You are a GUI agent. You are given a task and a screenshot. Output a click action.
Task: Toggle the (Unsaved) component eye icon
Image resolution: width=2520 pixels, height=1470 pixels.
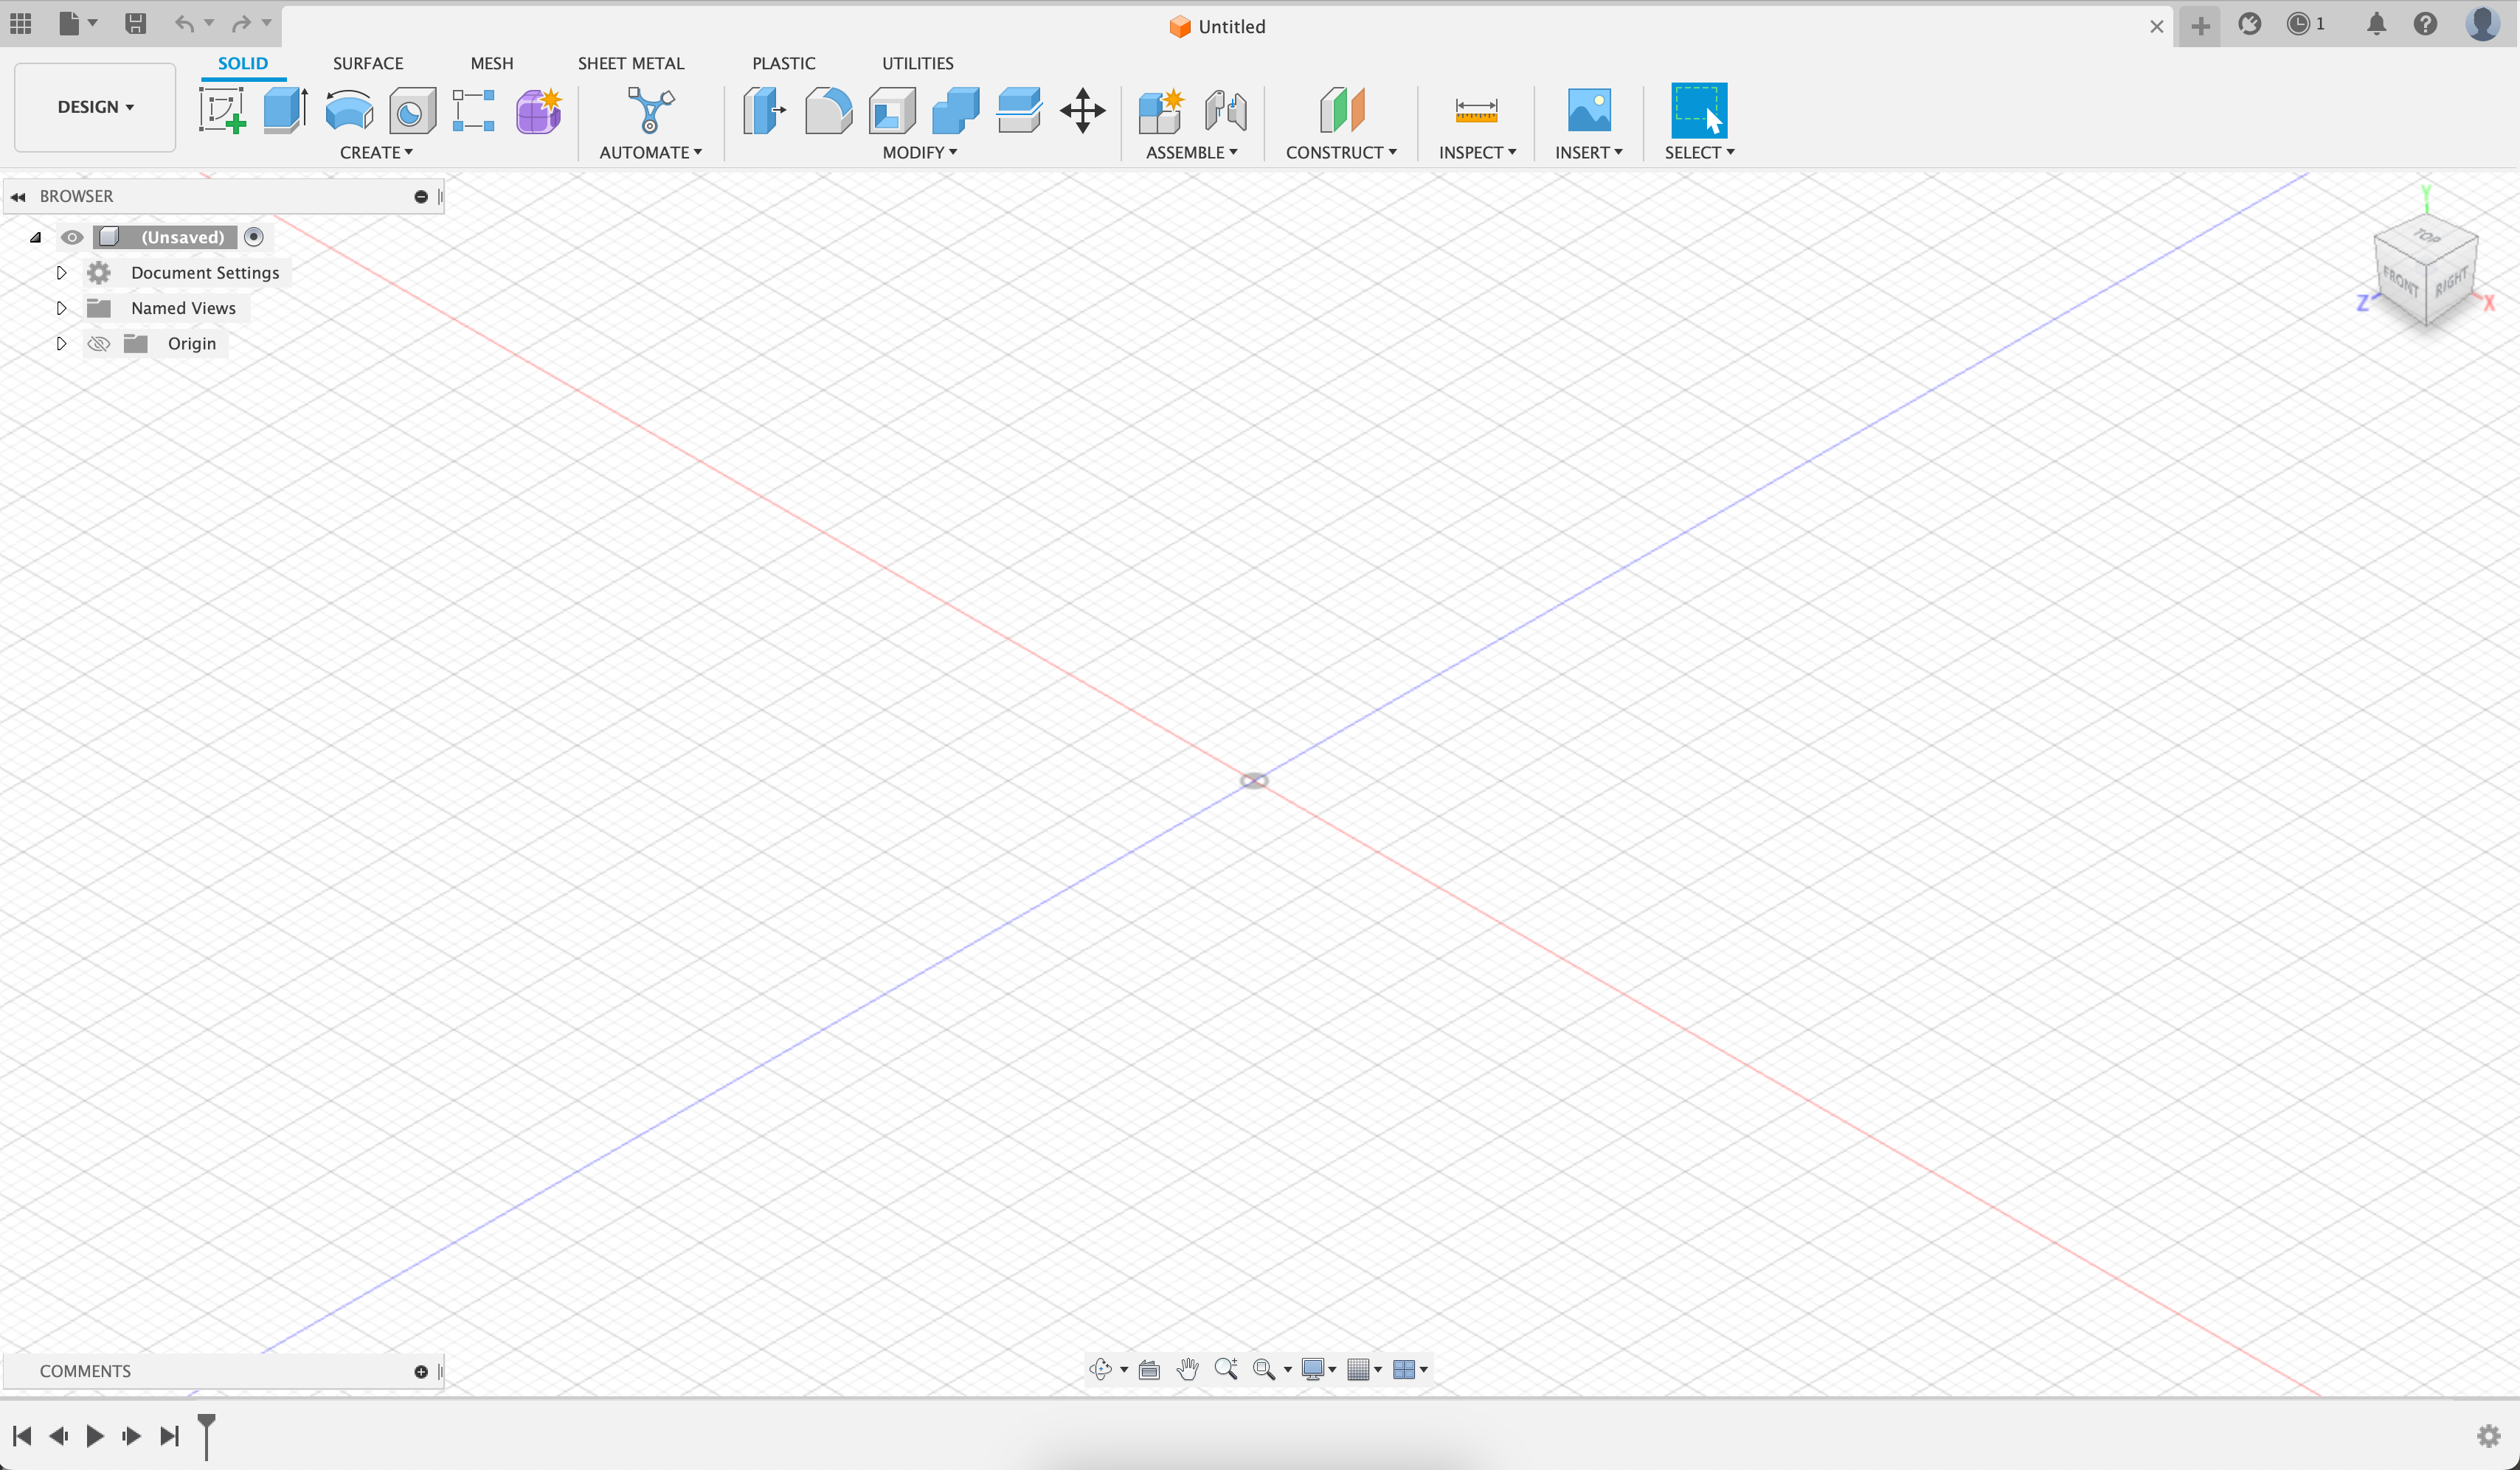(x=72, y=237)
